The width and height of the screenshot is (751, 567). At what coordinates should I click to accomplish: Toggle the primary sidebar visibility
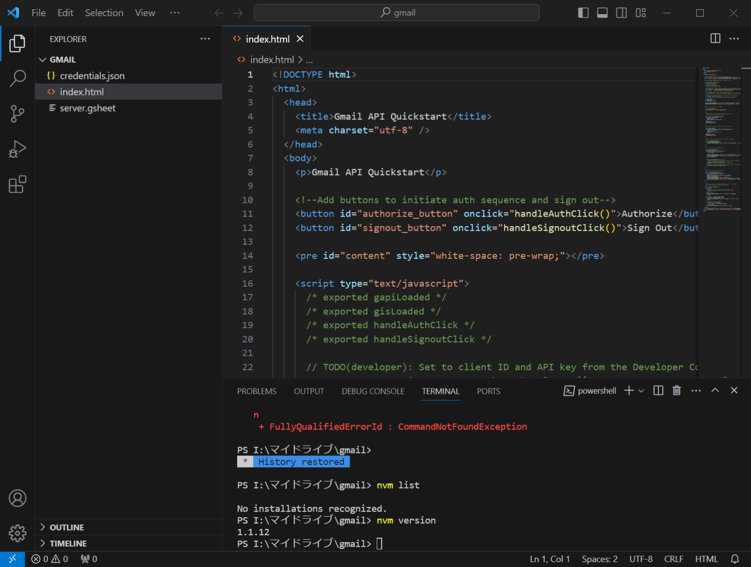[x=583, y=13]
